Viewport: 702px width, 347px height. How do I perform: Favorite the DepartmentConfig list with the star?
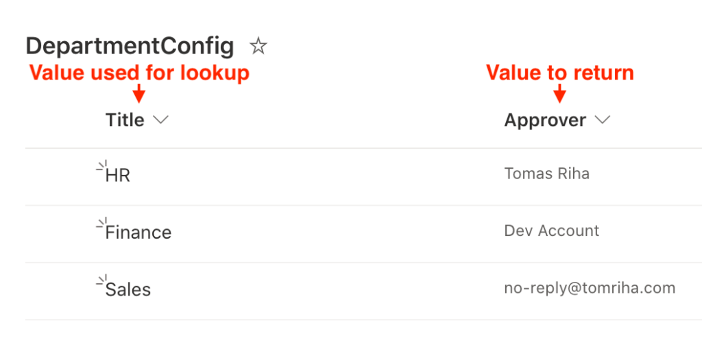[258, 46]
